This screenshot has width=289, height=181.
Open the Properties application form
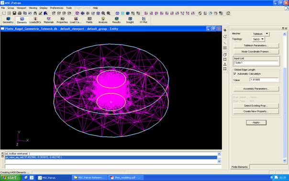click(62, 20)
